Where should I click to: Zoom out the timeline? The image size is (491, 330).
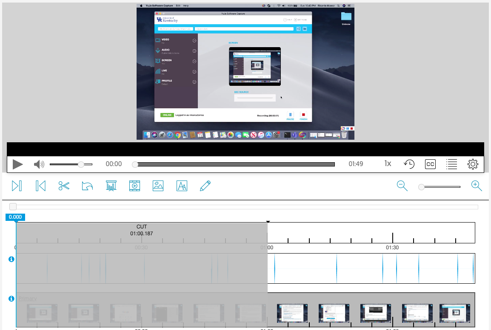click(x=402, y=186)
